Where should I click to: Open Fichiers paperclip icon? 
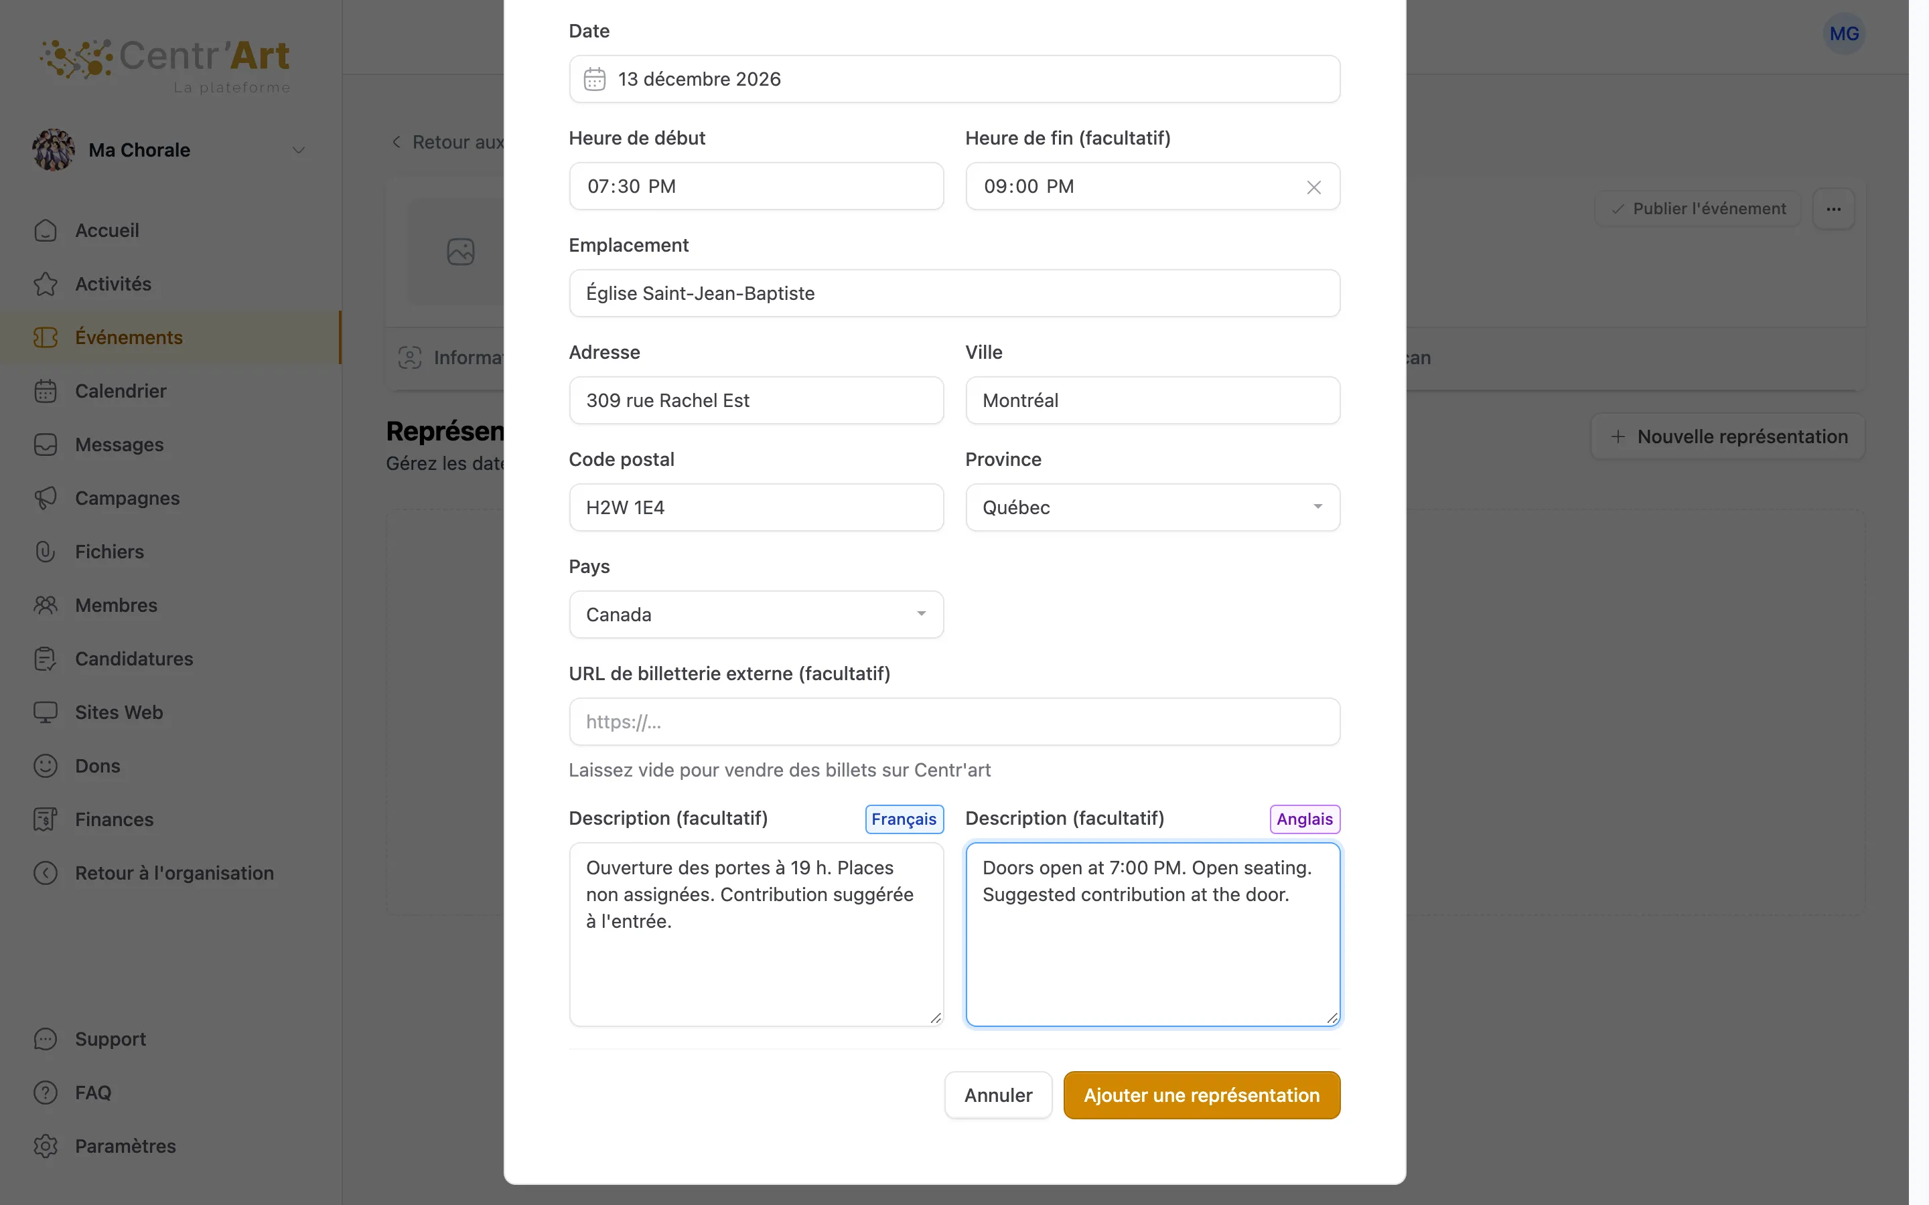pyautogui.click(x=46, y=552)
